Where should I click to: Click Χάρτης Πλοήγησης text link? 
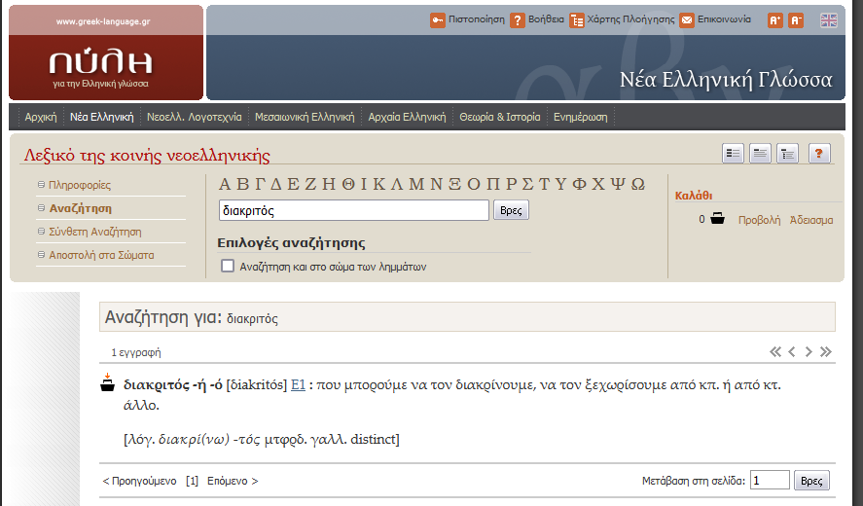click(630, 19)
